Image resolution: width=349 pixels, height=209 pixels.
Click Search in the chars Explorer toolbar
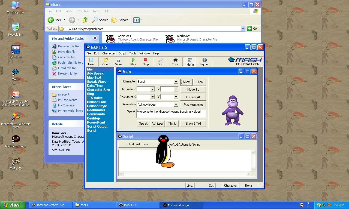(x=100, y=20)
